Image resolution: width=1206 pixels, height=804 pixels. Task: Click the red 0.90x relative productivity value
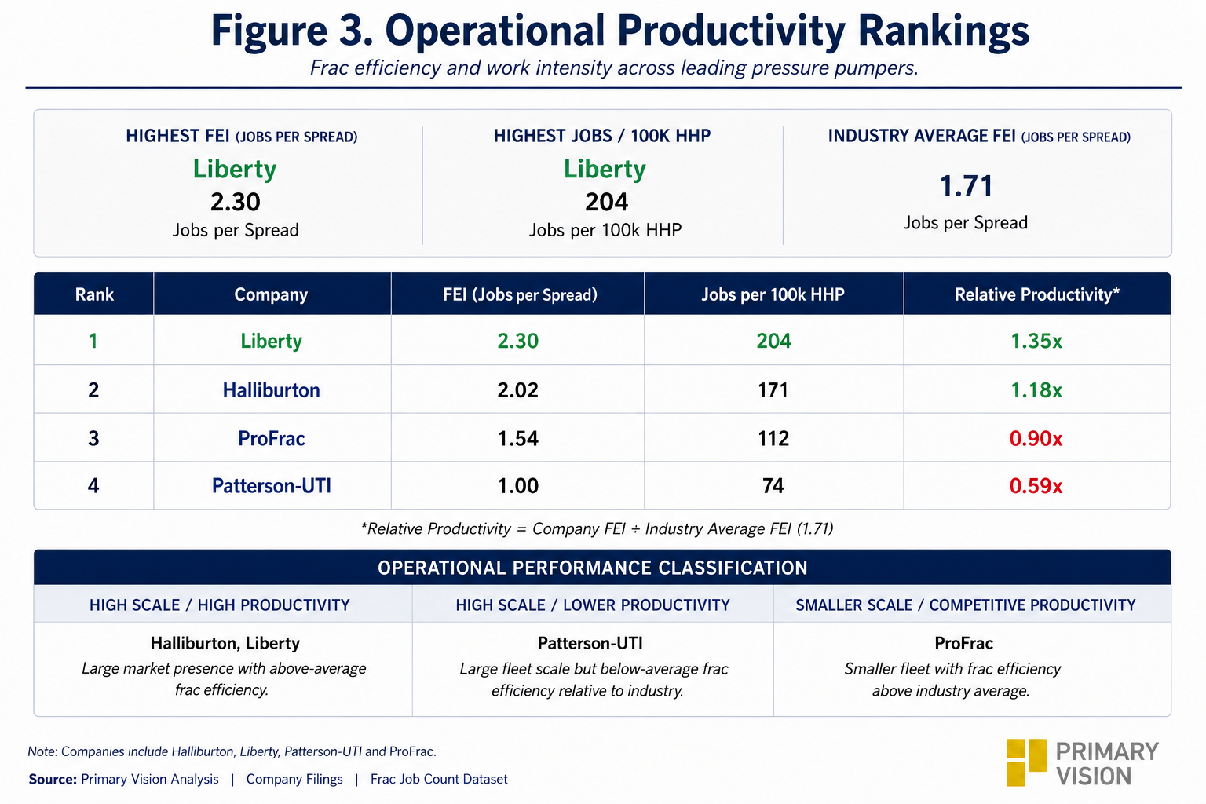pyautogui.click(x=1036, y=439)
